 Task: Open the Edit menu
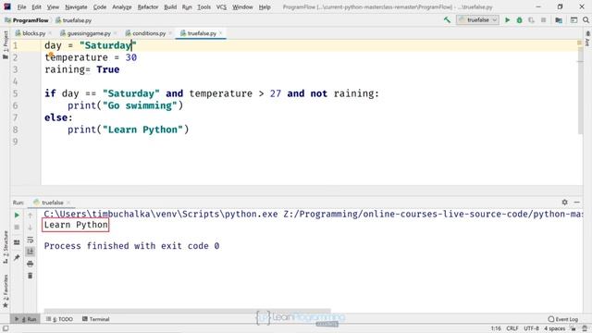36,6
